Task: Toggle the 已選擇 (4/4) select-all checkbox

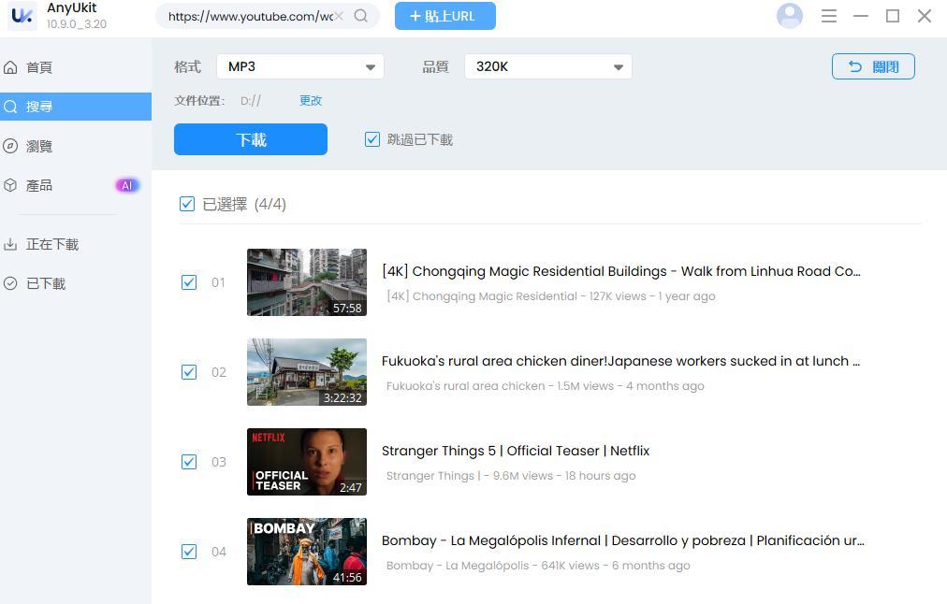Action: (x=187, y=204)
